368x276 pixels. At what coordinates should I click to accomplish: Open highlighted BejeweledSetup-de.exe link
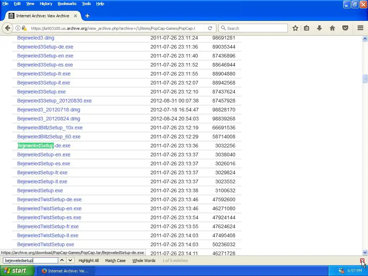click(x=43, y=146)
